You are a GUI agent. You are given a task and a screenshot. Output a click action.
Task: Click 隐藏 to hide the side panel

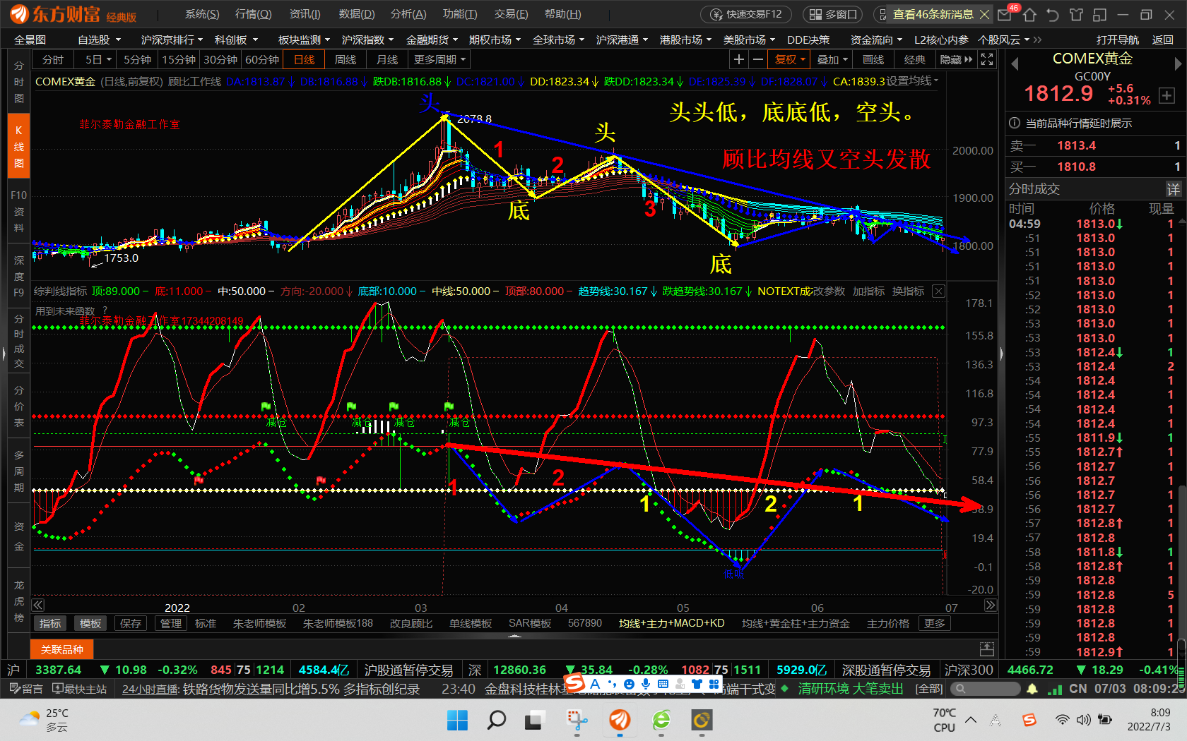coord(956,60)
